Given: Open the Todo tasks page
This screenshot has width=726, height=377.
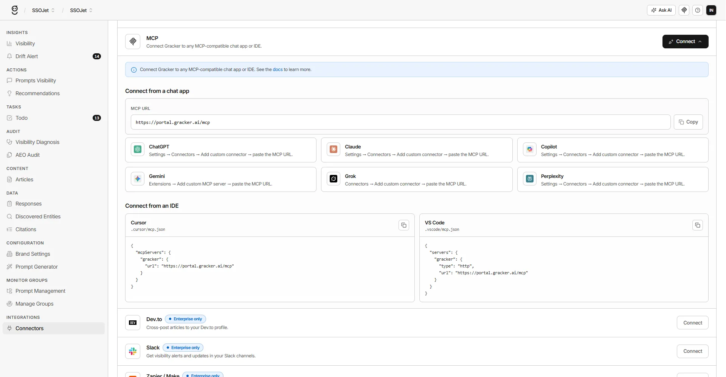Looking at the screenshot, I should (x=54, y=118).
